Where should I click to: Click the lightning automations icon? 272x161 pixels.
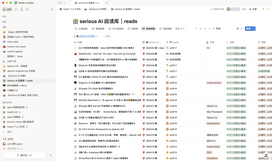pyautogui.click(x=205, y=29)
